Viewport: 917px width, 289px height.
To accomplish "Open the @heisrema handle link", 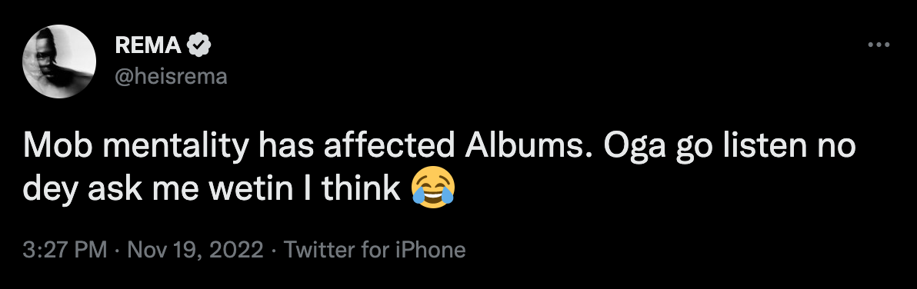I will (171, 77).
